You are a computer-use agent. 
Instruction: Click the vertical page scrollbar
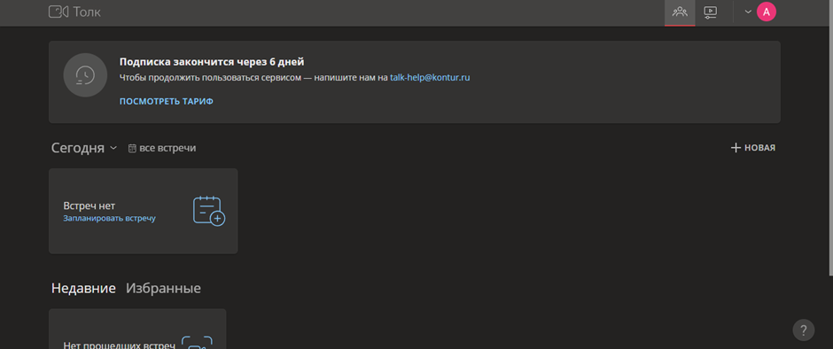pos(830,138)
